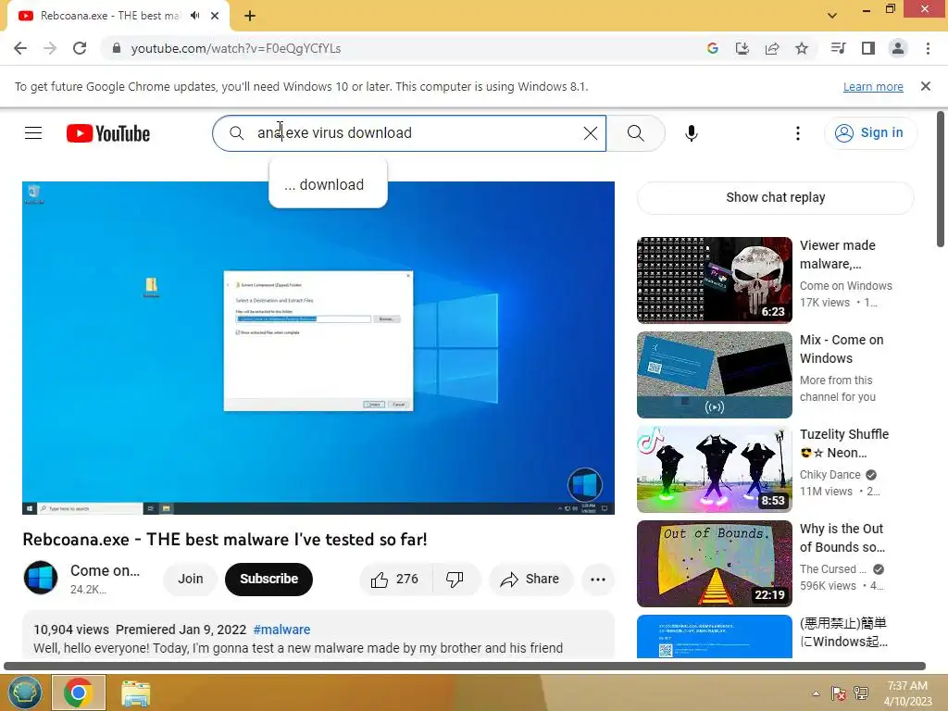Open the media controls icon in Chrome toolbar
The width and height of the screenshot is (948, 711).
[838, 48]
